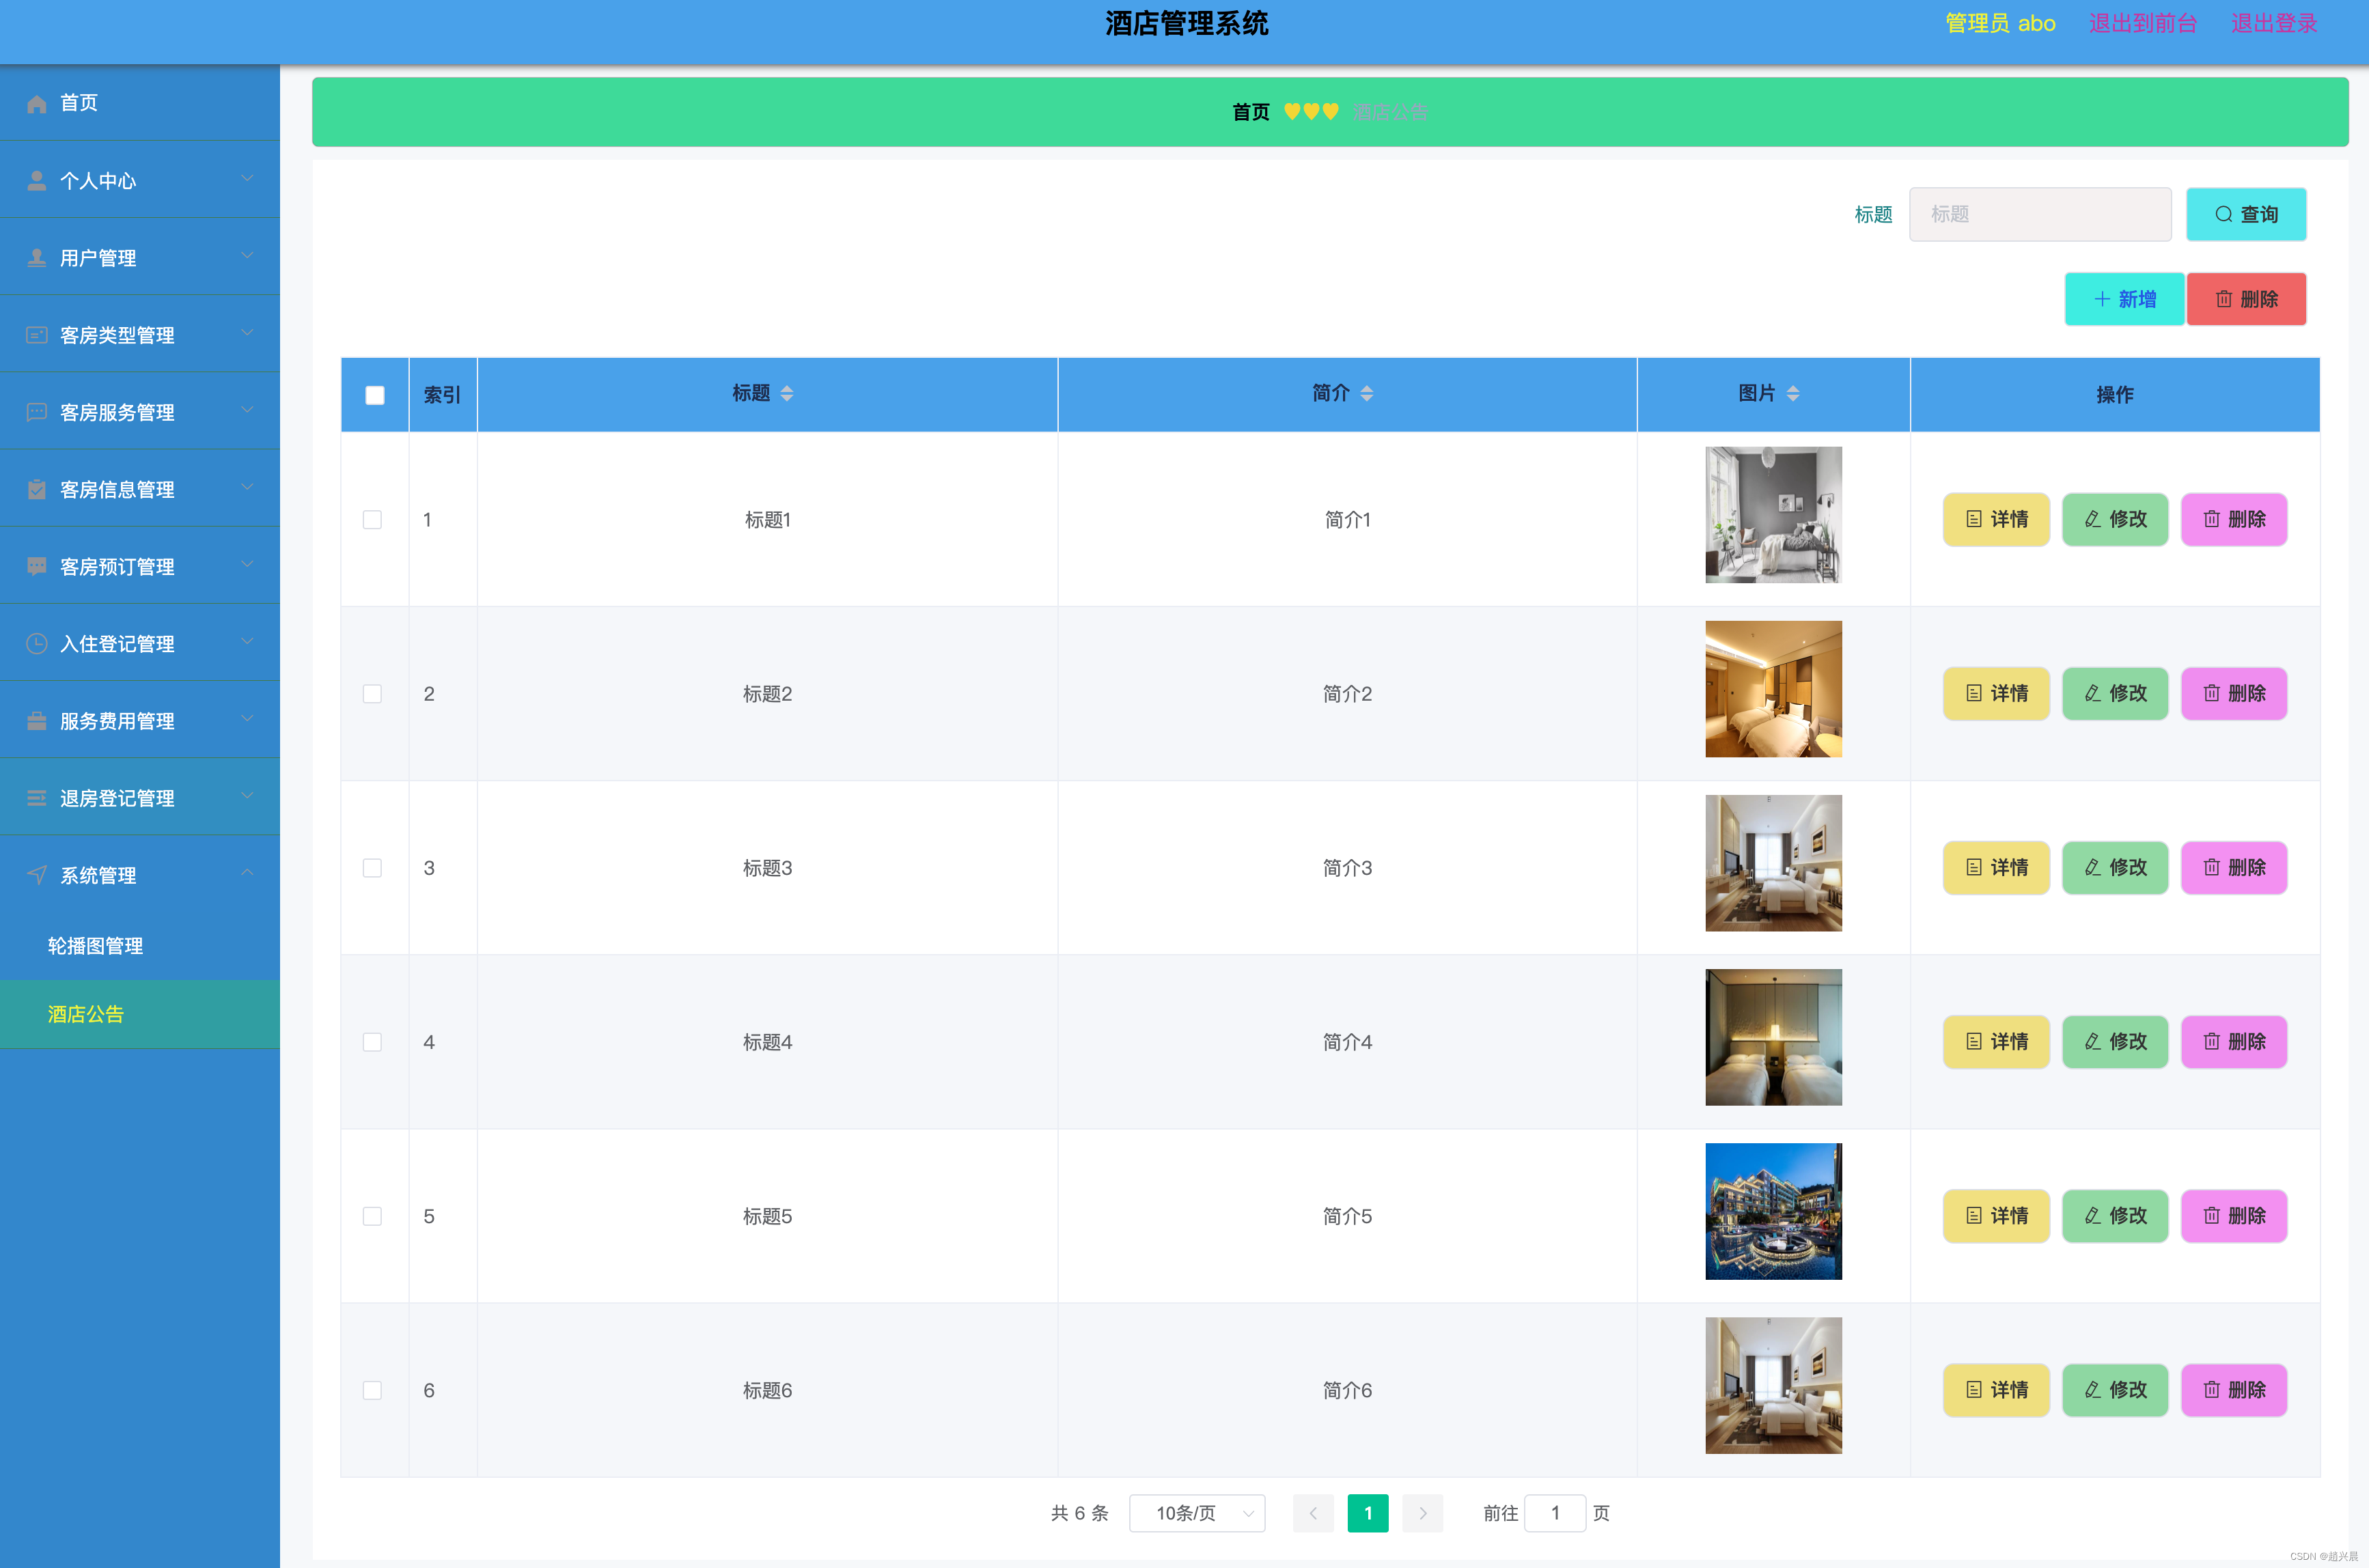2369x1568 pixels.
Task: Expand 用户管理 sidebar submenu
Action: coord(140,257)
